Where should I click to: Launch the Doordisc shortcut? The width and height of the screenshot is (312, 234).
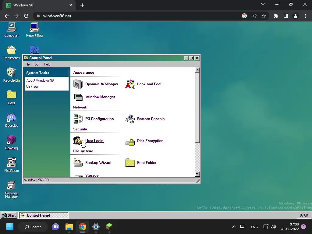[x=12, y=120]
